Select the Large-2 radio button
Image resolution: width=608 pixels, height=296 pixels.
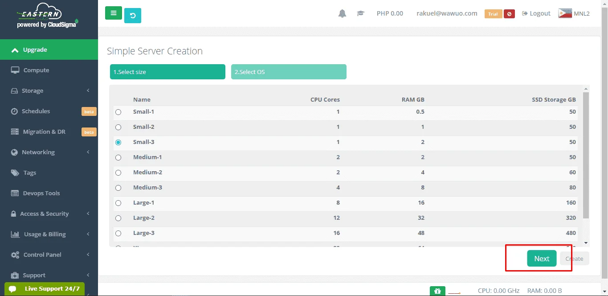[118, 218]
